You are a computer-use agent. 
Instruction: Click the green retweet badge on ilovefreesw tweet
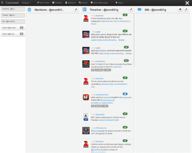126,61
